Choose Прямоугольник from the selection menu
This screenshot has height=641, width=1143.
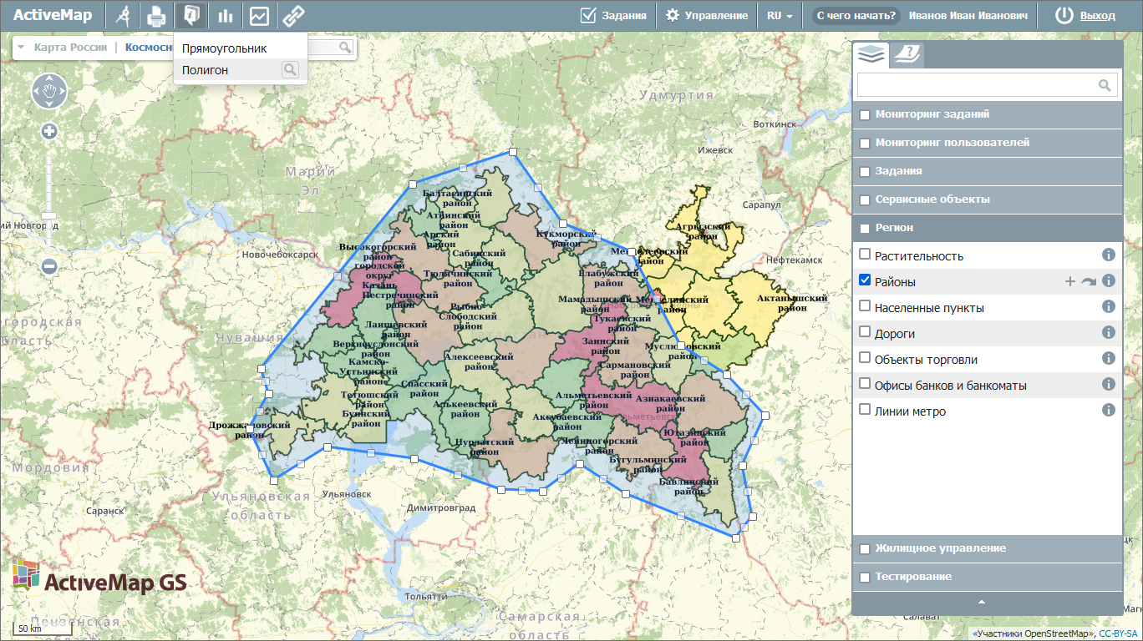pos(224,48)
